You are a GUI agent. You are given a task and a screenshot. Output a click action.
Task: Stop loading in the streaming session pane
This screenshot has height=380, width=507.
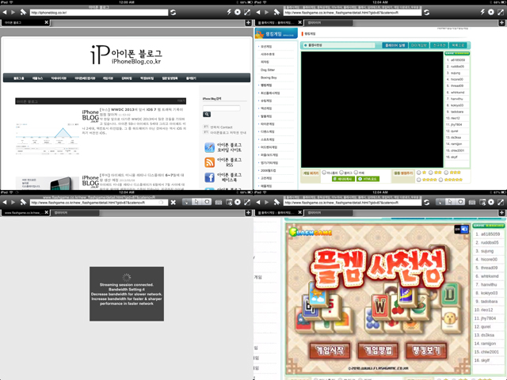point(173,203)
